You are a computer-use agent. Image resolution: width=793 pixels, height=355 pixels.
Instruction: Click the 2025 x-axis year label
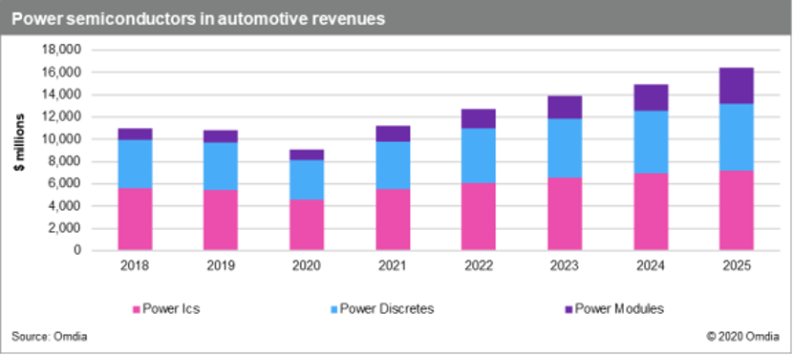(737, 266)
